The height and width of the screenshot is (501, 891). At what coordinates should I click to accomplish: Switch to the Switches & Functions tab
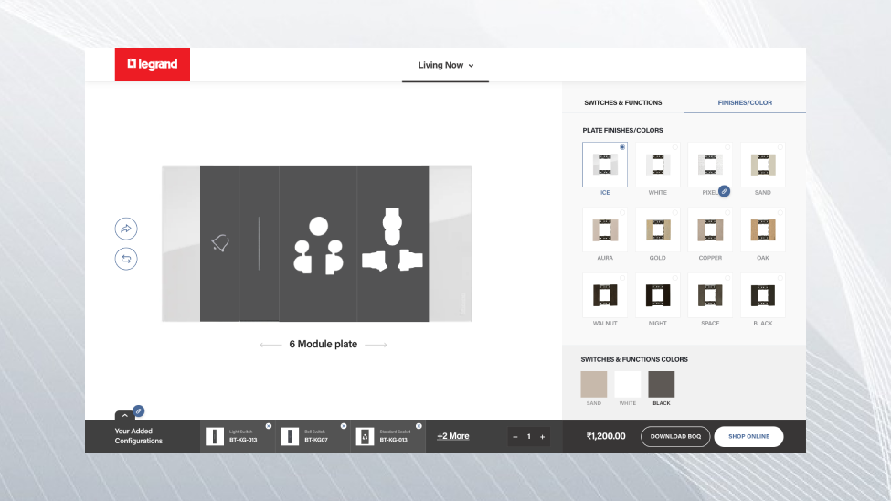(x=622, y=102)
